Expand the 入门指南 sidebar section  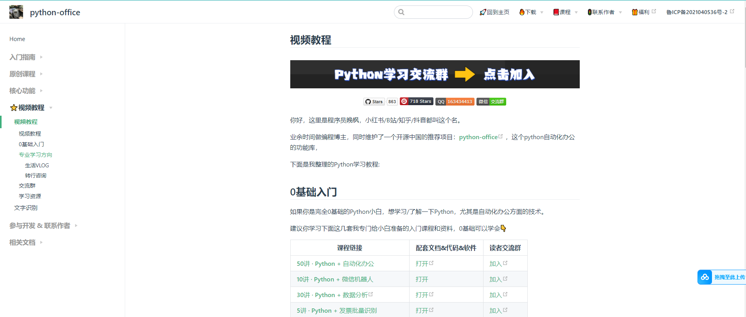point(26,57)
